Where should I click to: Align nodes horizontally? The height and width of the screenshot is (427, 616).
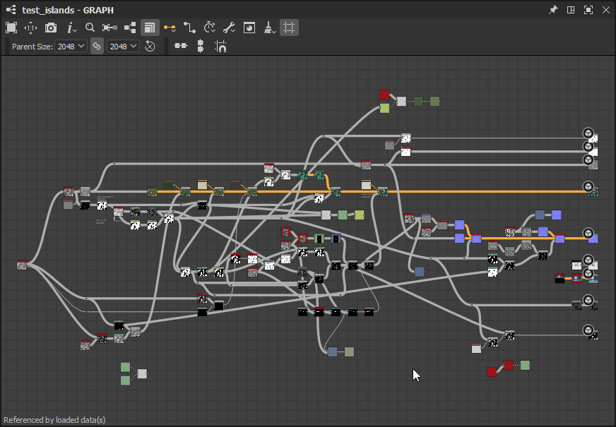point(181,46)
